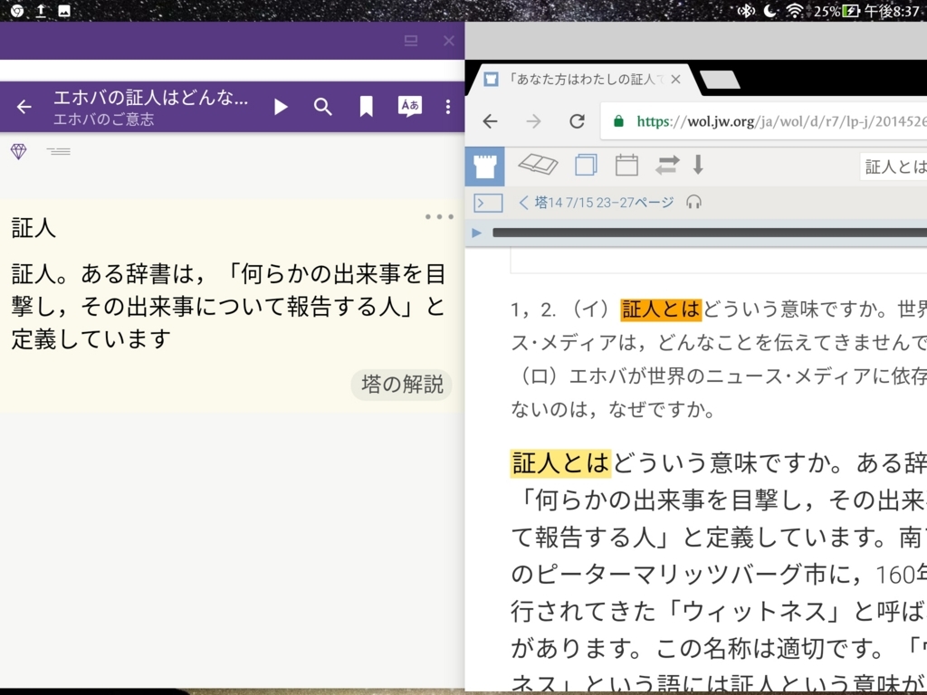Click search field containing 証人とは
927x695 pixels.
[894, 167]
